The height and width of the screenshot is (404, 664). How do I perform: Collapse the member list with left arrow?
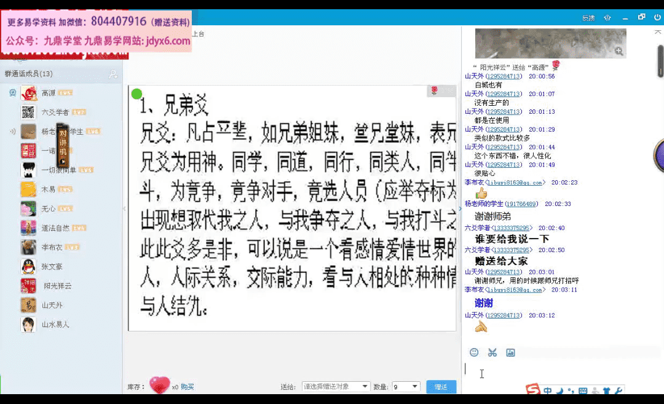(x=124, y=208)
